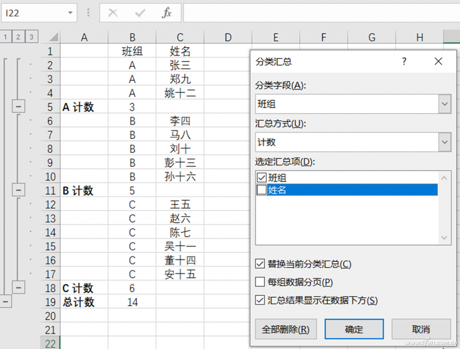Open the Name Box dropdown arrow
Image resolution: width=460 pixels, height=349 pixels.
[70, 13]
